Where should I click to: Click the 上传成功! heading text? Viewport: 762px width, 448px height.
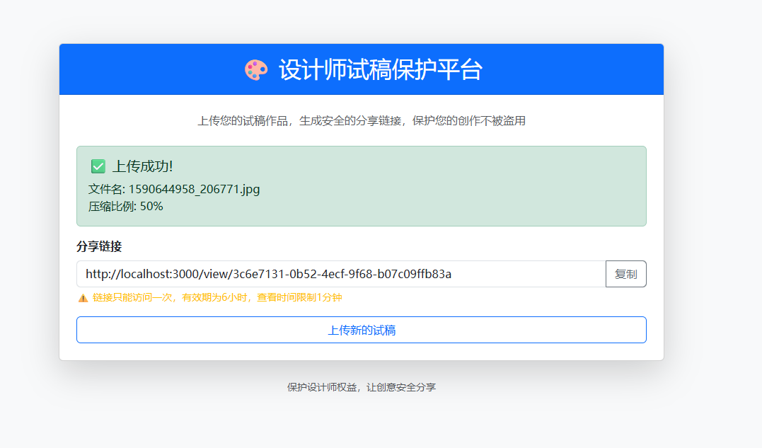pos(143,166)
